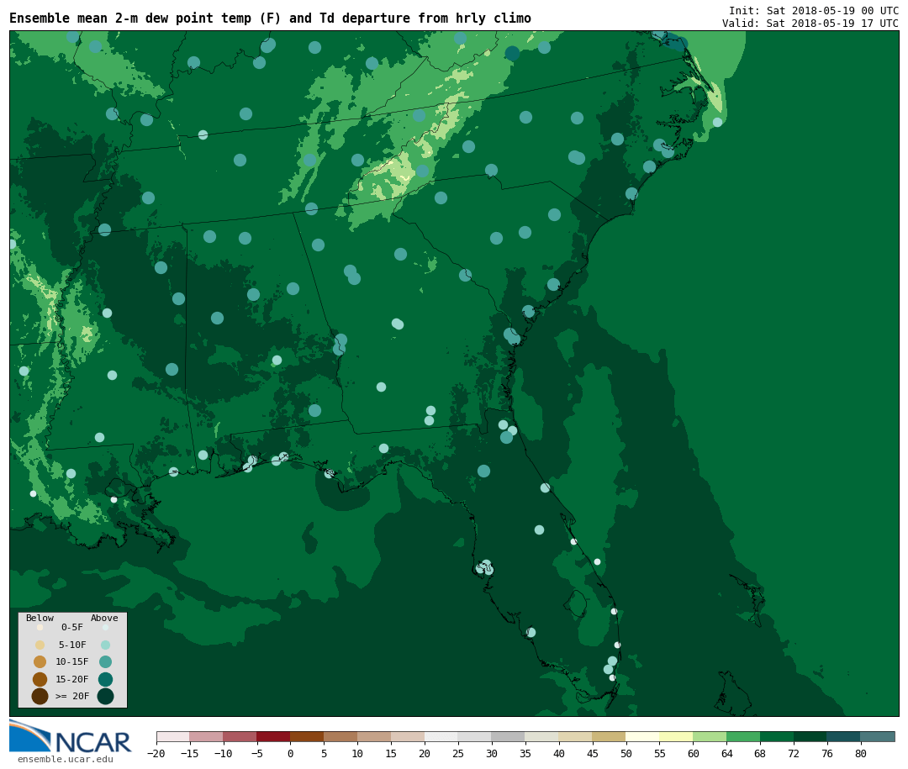
Task: Click the '>= 20F' legend label
Action: [x=71, y=696]
